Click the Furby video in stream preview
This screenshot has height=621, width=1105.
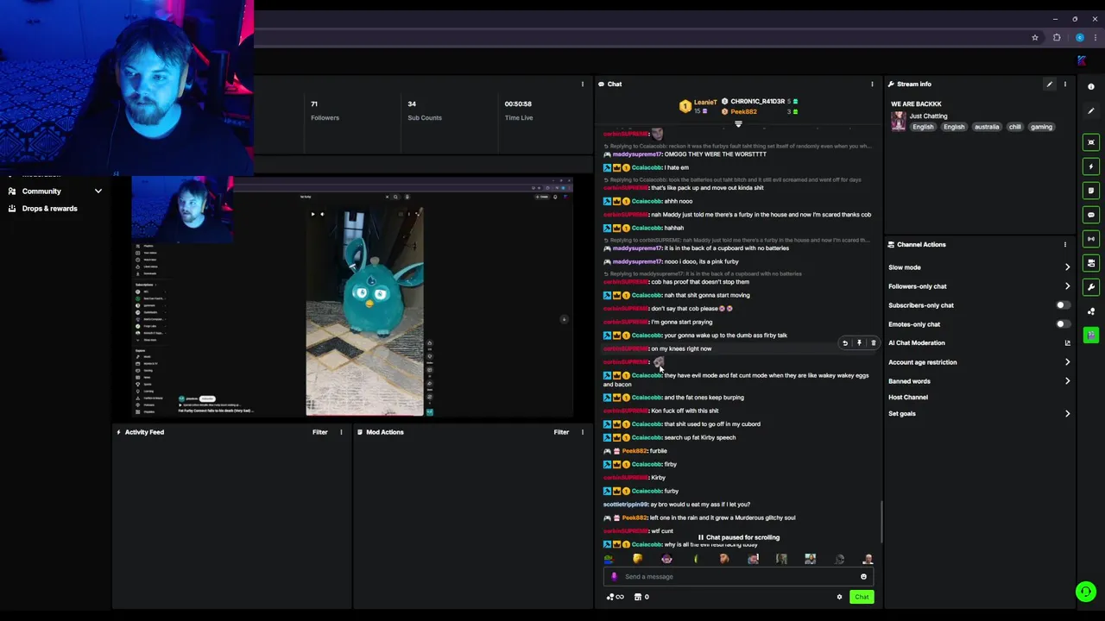[364, 310]
